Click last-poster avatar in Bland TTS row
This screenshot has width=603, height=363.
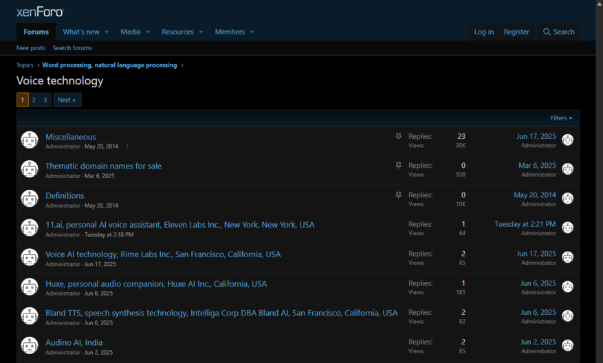(568, 316)
